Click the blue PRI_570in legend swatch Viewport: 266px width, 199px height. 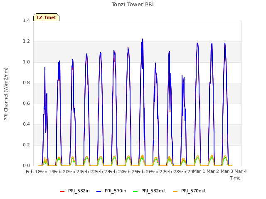[x=99, y=192]
